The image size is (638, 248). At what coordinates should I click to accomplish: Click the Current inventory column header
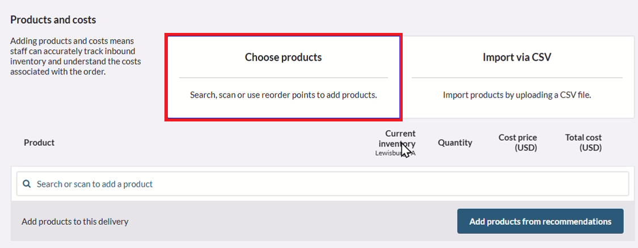(397, 138)
